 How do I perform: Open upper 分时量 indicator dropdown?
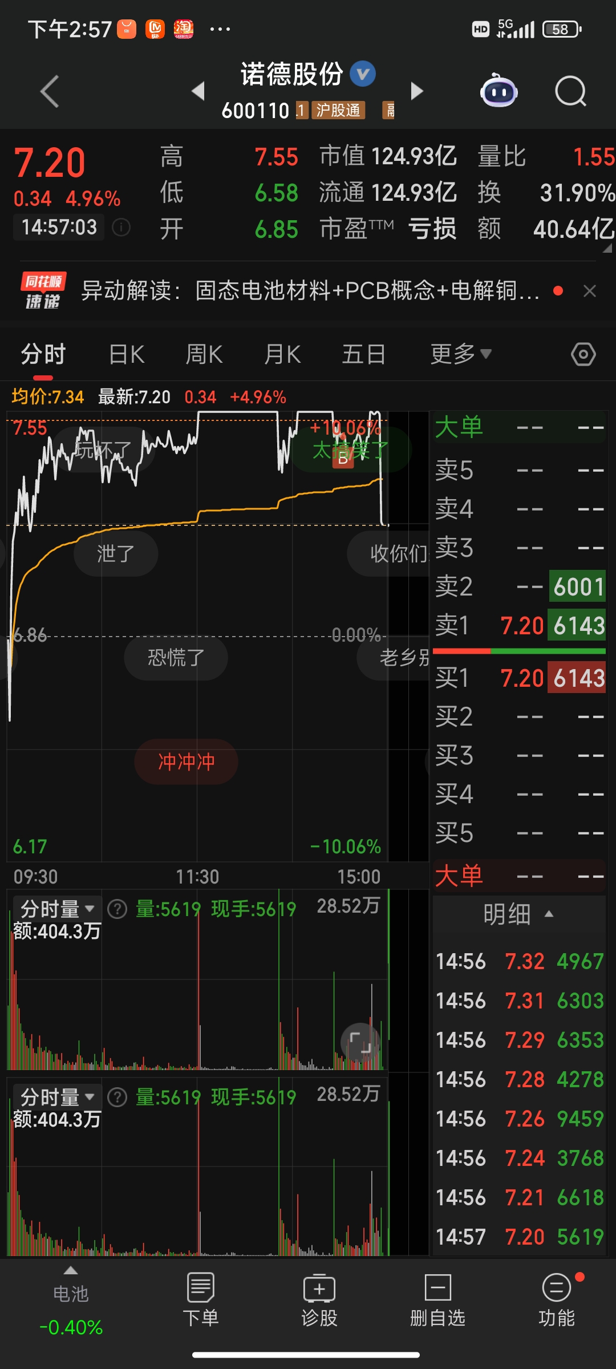(x=57, y=908)
